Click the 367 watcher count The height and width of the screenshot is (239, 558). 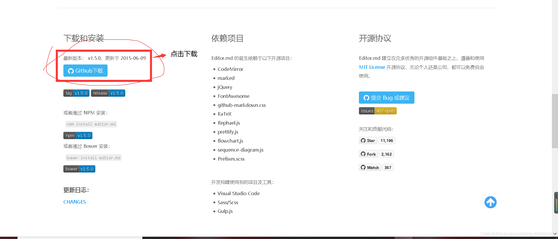point(388,167)
